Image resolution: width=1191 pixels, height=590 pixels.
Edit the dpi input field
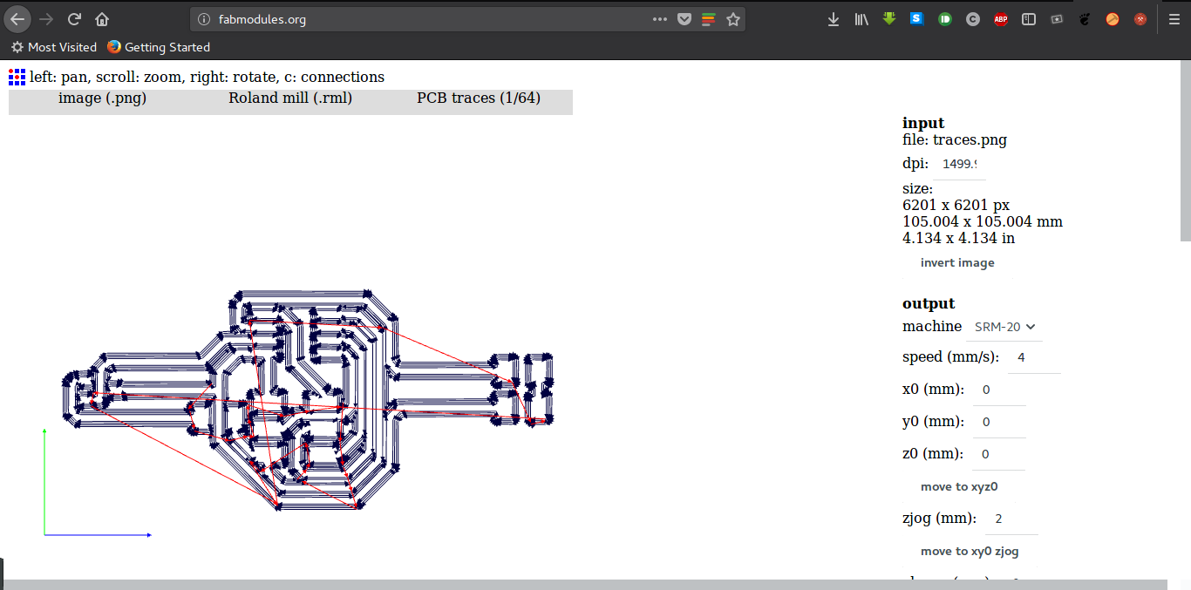point(960,164)
